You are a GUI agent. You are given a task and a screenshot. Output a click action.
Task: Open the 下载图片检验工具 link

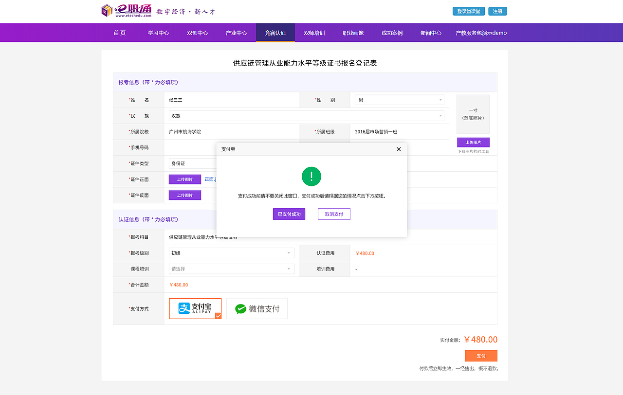coord(473,151)
